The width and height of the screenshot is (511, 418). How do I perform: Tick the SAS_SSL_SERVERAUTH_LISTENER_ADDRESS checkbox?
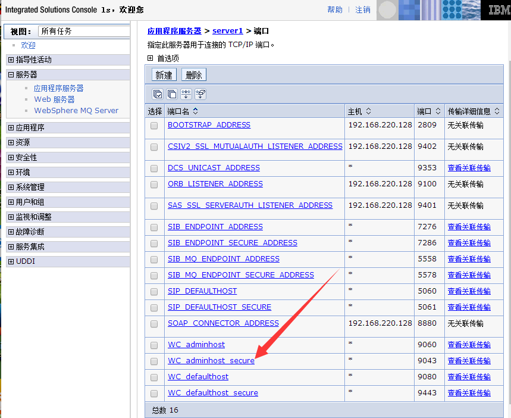coord(154,206)
